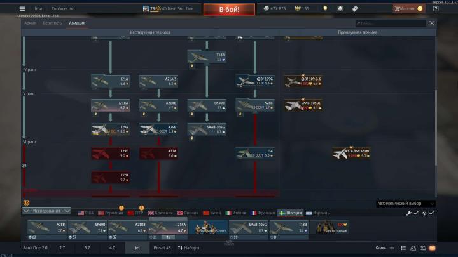
Task: Close the research tree window
Action: (x=432, y=23)
